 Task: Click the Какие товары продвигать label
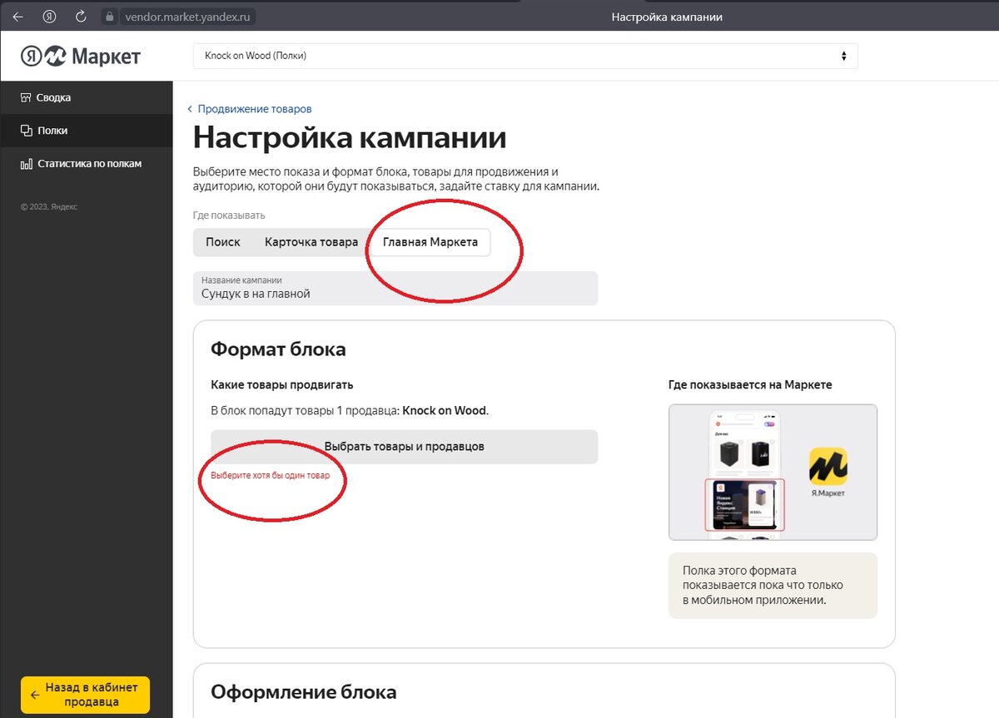point(282,384)
